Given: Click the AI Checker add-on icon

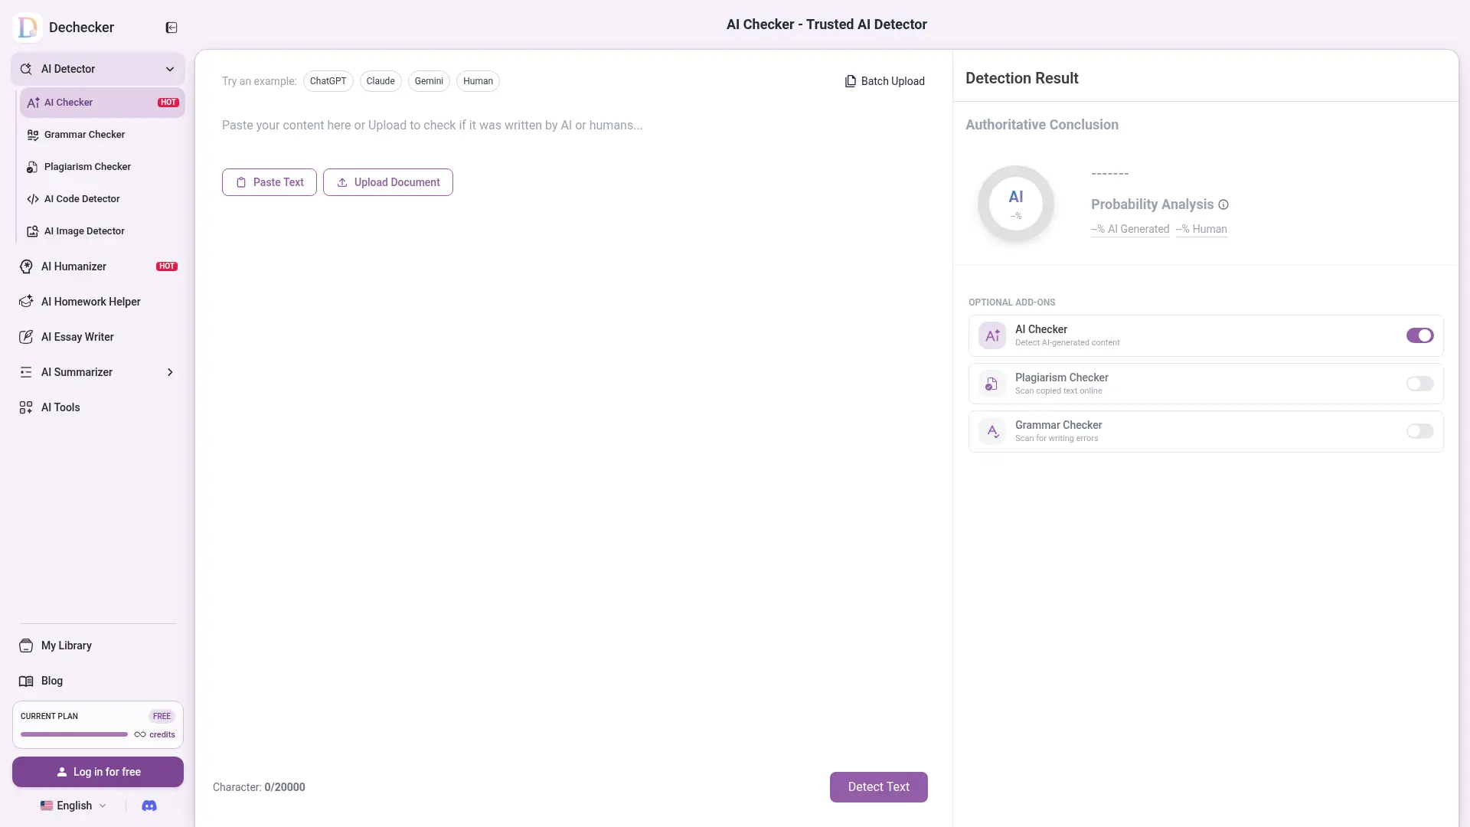Looking at the screenshot, I should (x=992, y=335).
